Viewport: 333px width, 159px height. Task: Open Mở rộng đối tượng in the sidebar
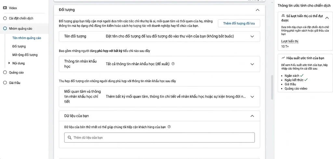tap(25, 55)
